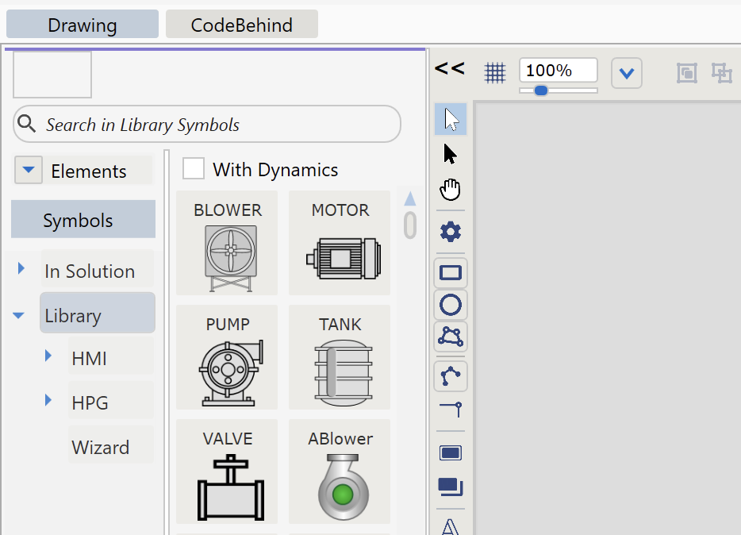
Task: Open the Wizard library item
Action: point(101,447)
